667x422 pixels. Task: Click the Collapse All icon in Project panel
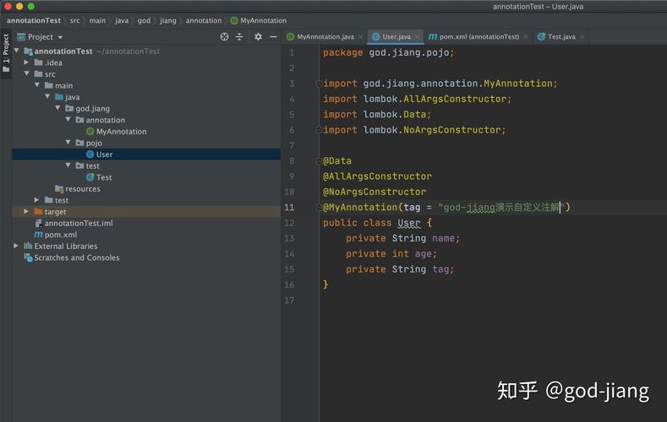(239, 37)
